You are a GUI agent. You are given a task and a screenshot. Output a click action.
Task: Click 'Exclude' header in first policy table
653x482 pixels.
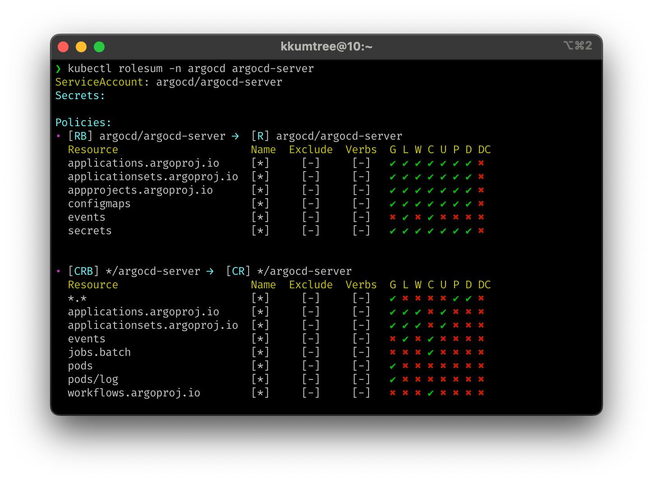(x=311, y=150)
